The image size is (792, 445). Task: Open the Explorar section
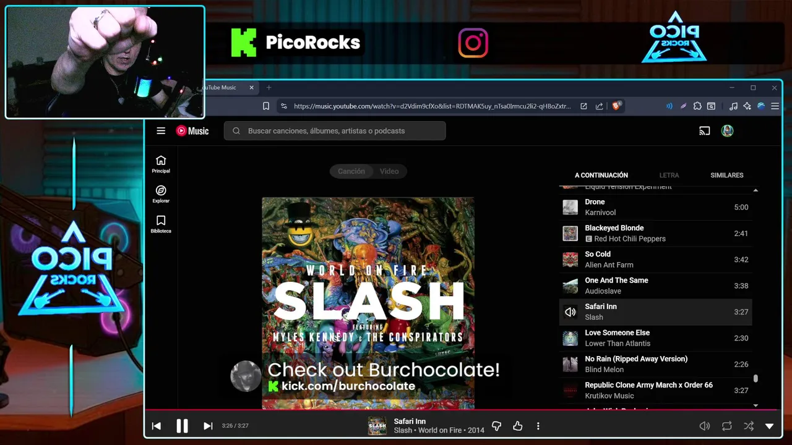click(161, 194)
